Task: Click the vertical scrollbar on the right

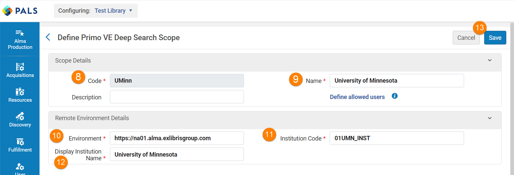Action: pyautogui.click(x=512, y=99)
